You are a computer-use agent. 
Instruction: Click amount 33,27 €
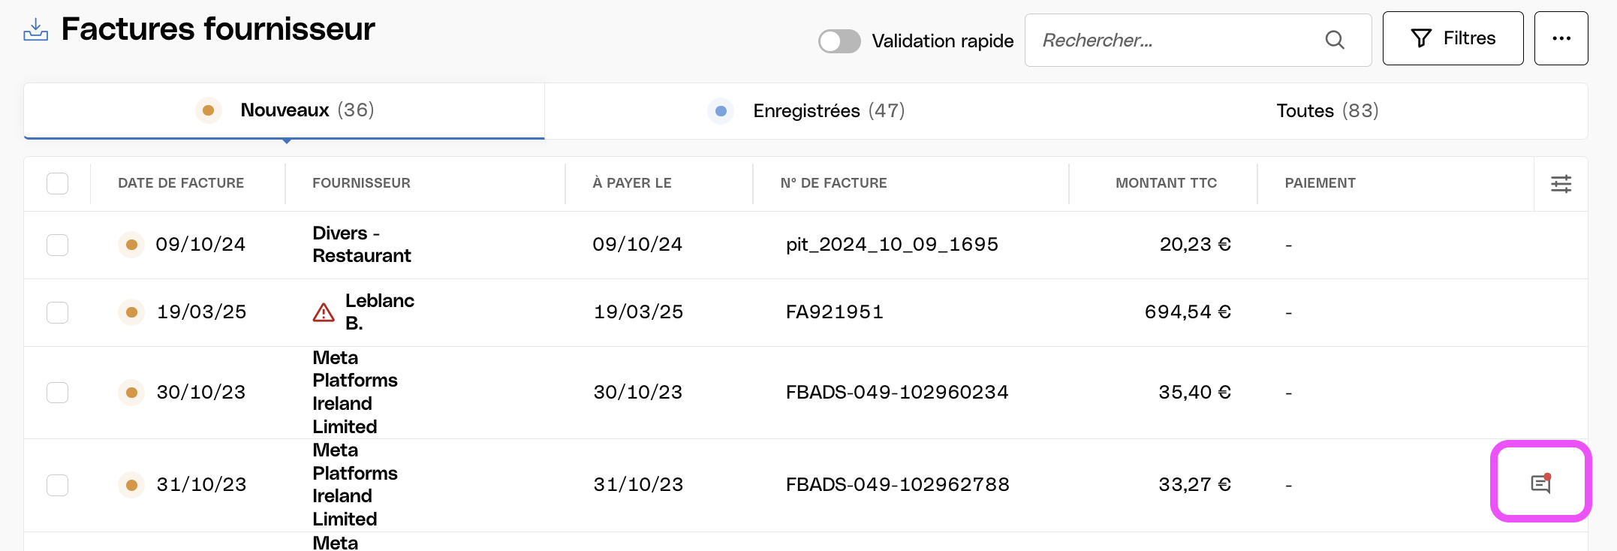click(x=1194, y=485)
